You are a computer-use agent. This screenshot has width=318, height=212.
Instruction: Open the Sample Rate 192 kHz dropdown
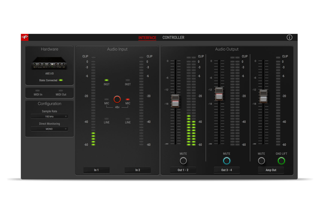coord(49,117)
